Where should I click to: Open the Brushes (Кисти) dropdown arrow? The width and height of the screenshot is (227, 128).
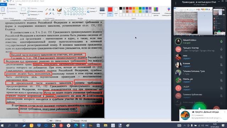click(x=59, y=15)
